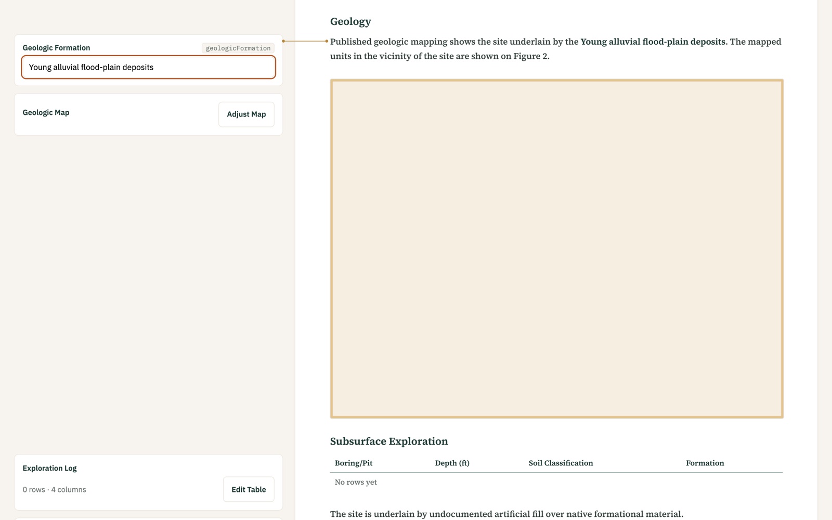The width and height of the screenshot is (832, 520).
Task: Select the Geologic Map placeholder figure
Action: (x=556, y=249)
